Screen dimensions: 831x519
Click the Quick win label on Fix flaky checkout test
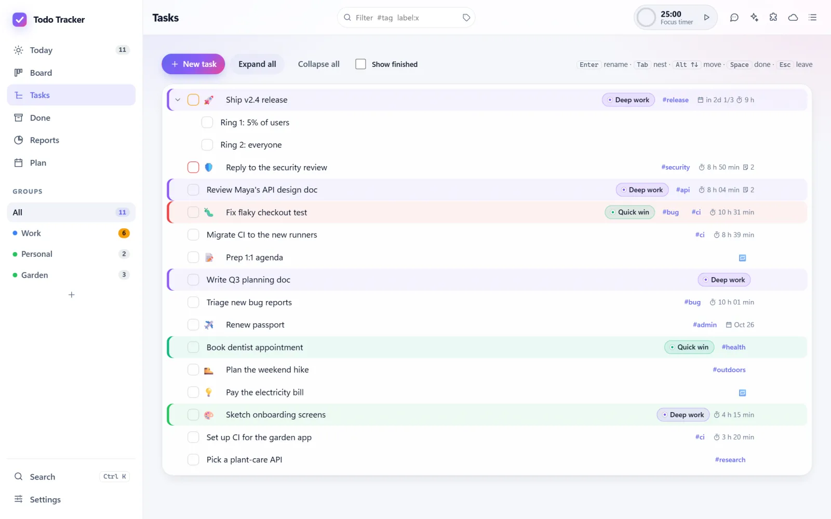coord(629,212)
